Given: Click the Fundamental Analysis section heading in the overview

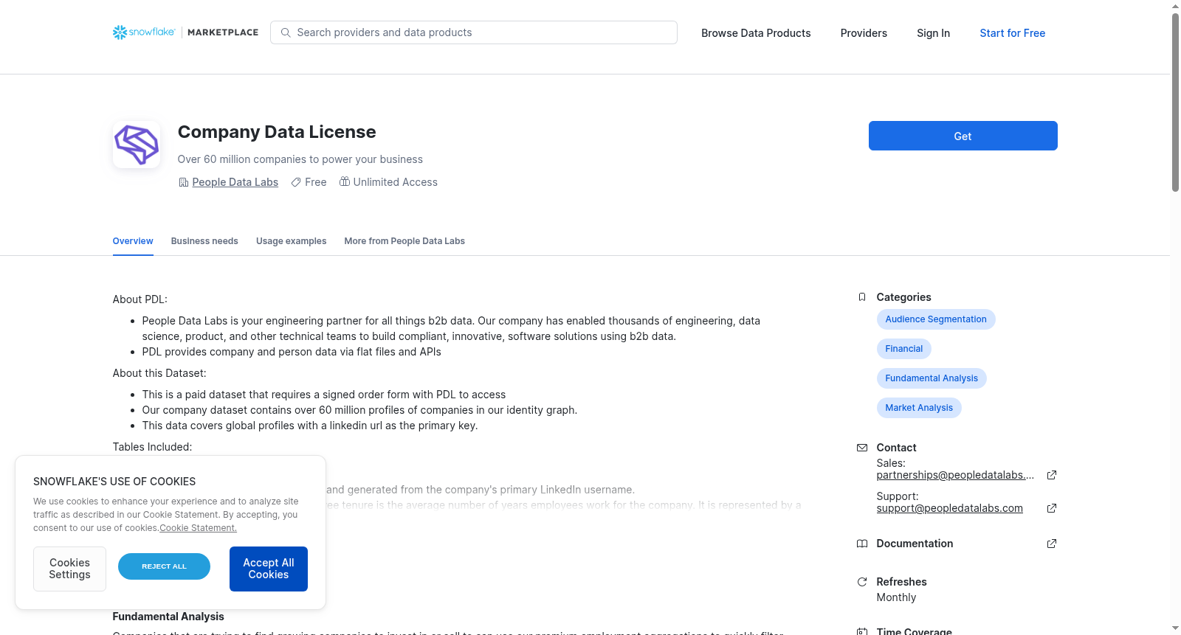Looking at the screenshot, I should pyautogui.click(x=168, y=617).
